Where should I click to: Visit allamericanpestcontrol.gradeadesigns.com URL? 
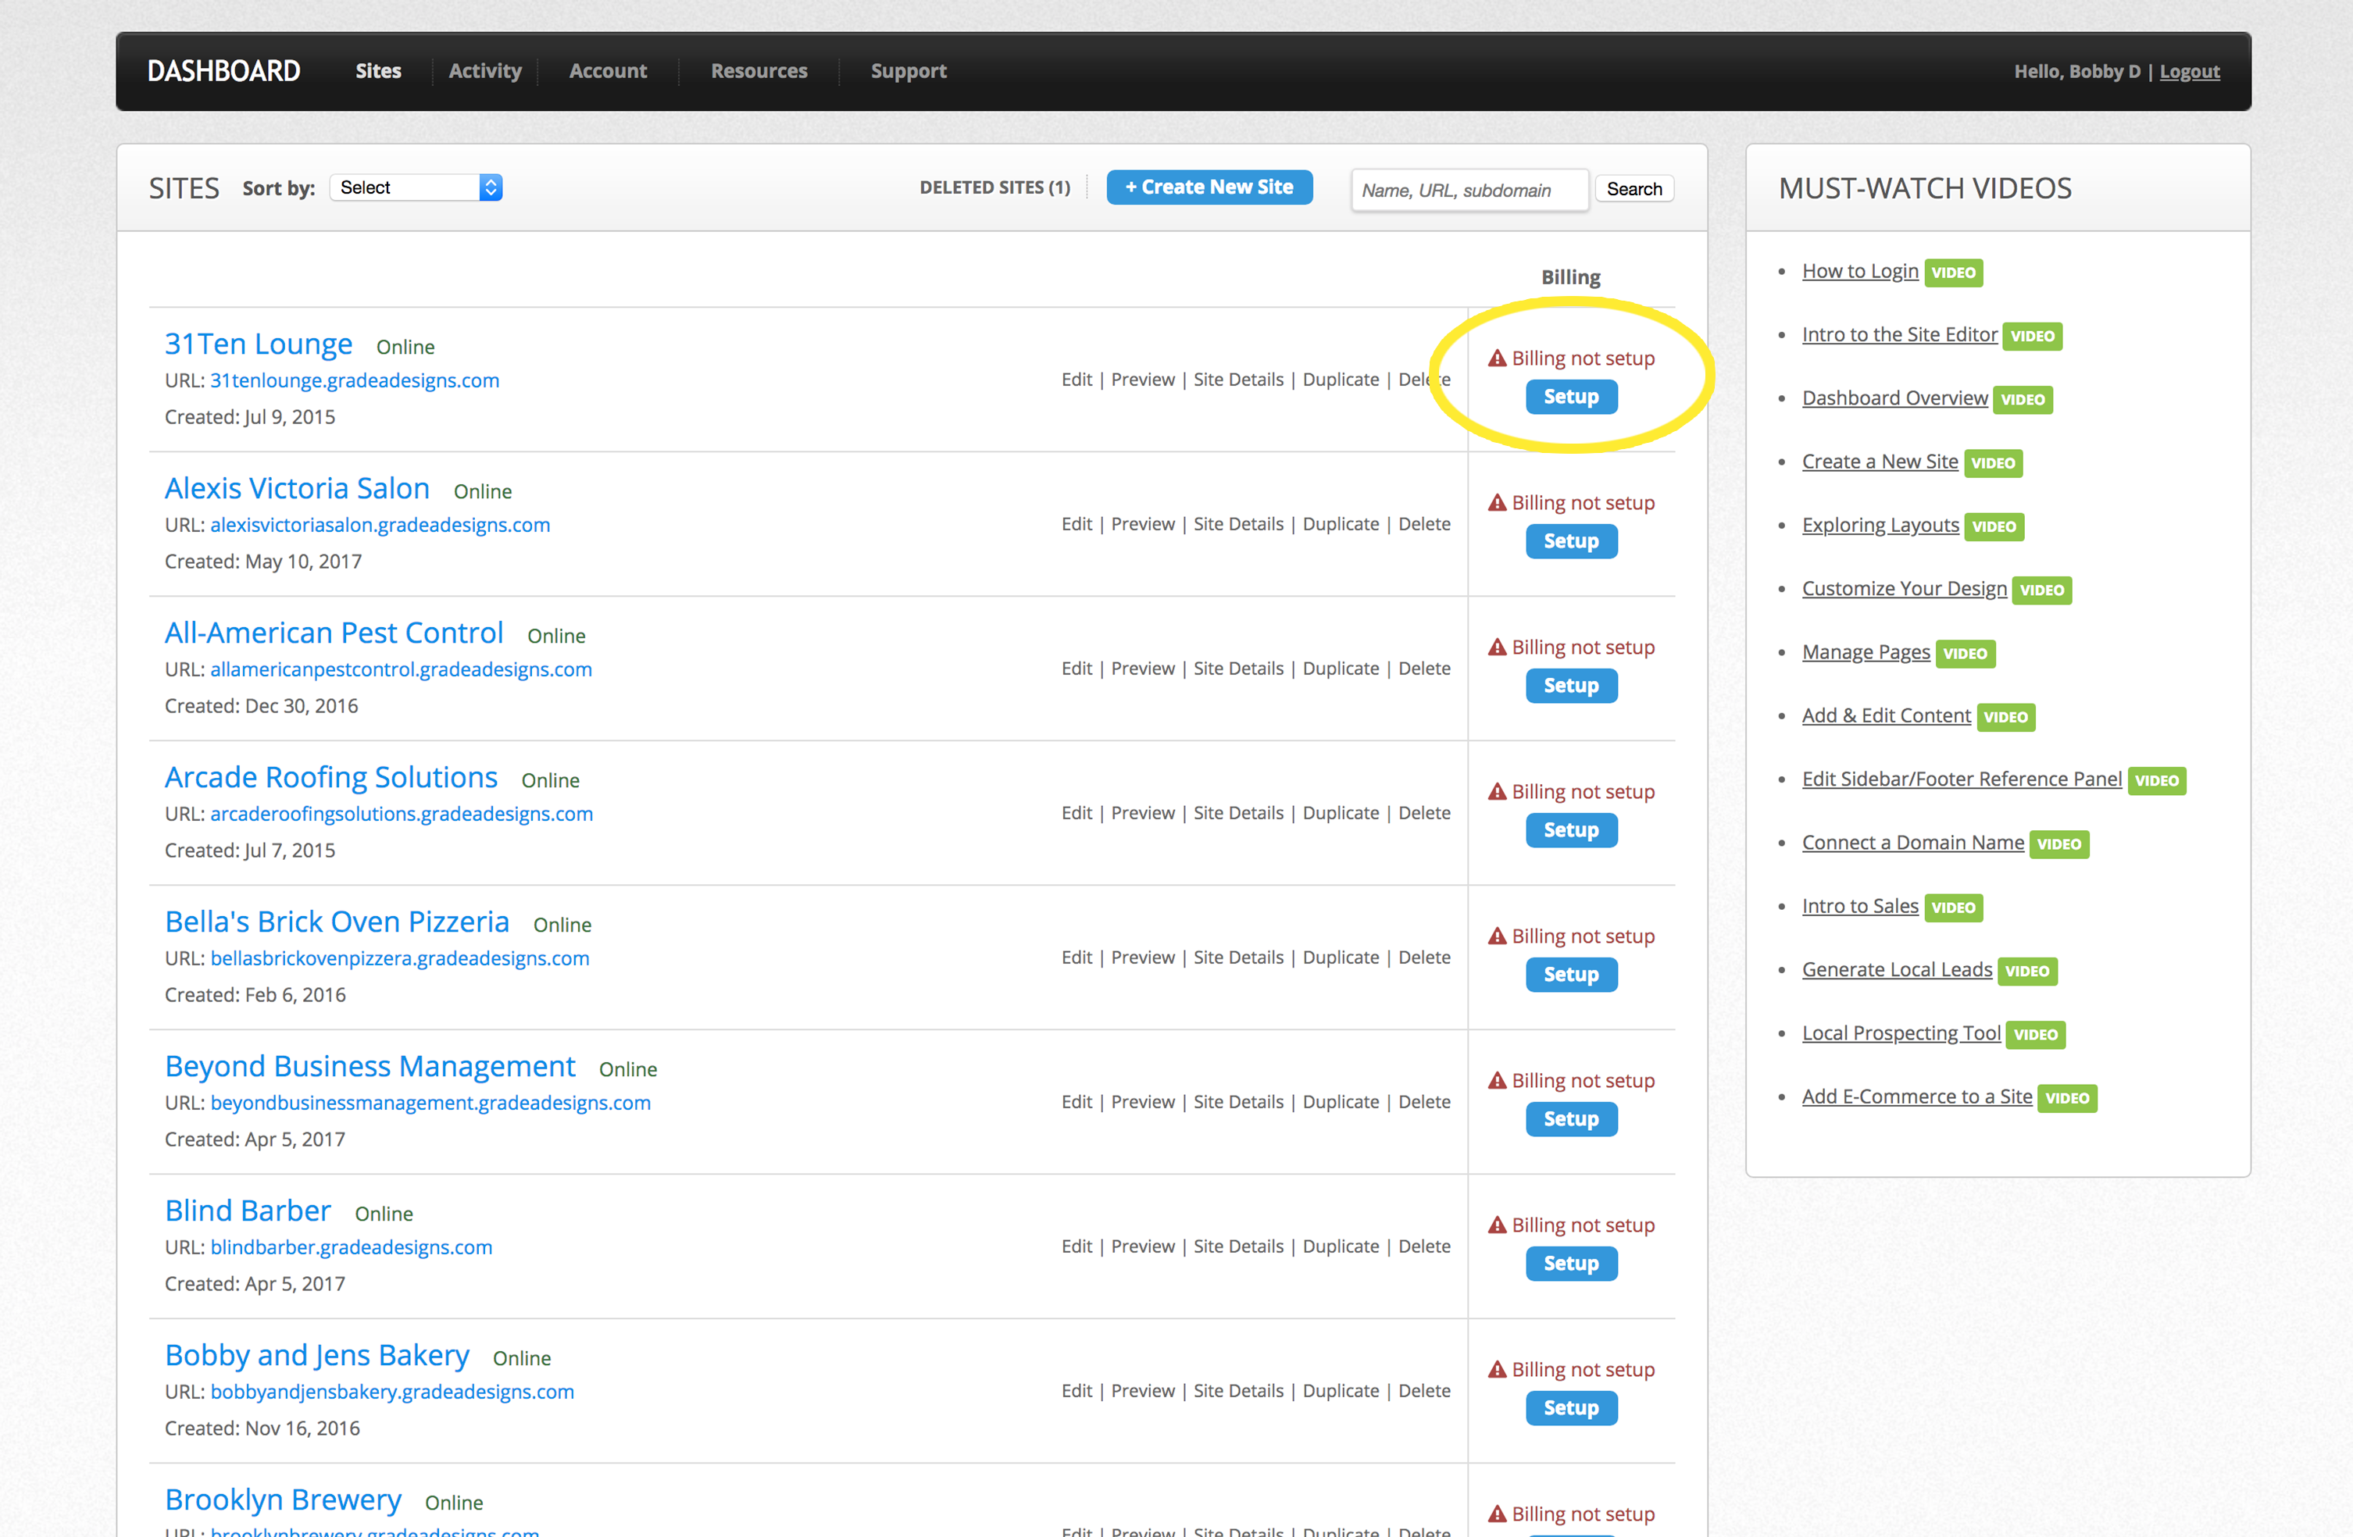[x=402, y=669]
